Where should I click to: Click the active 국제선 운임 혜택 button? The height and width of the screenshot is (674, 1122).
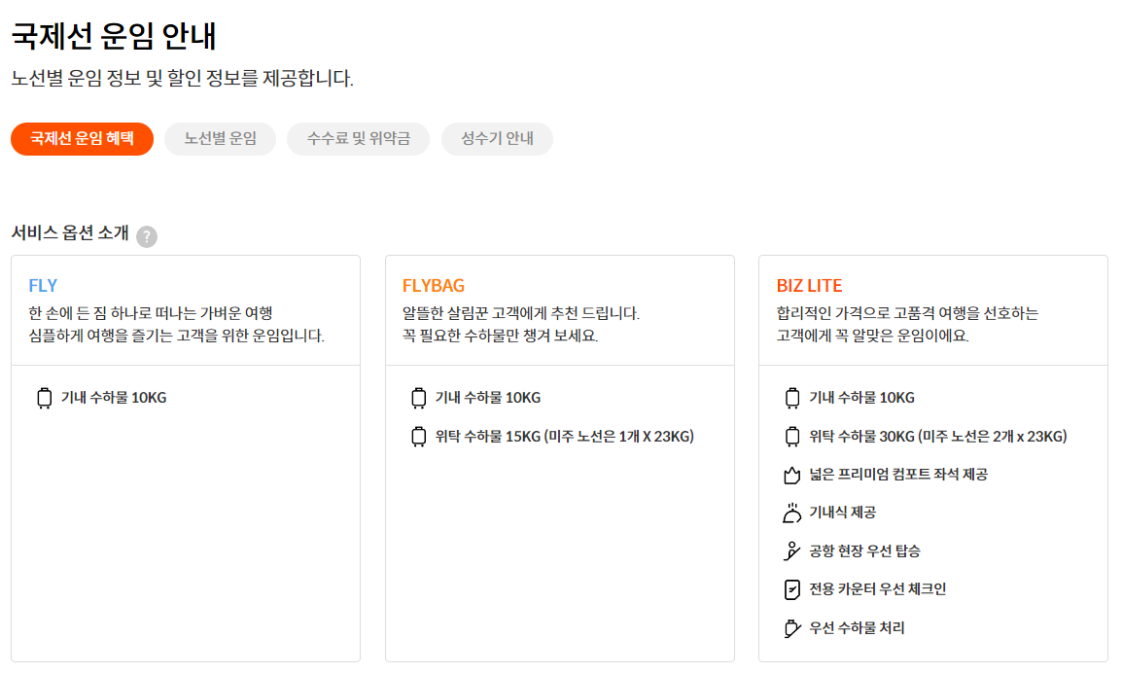[82, 138]
